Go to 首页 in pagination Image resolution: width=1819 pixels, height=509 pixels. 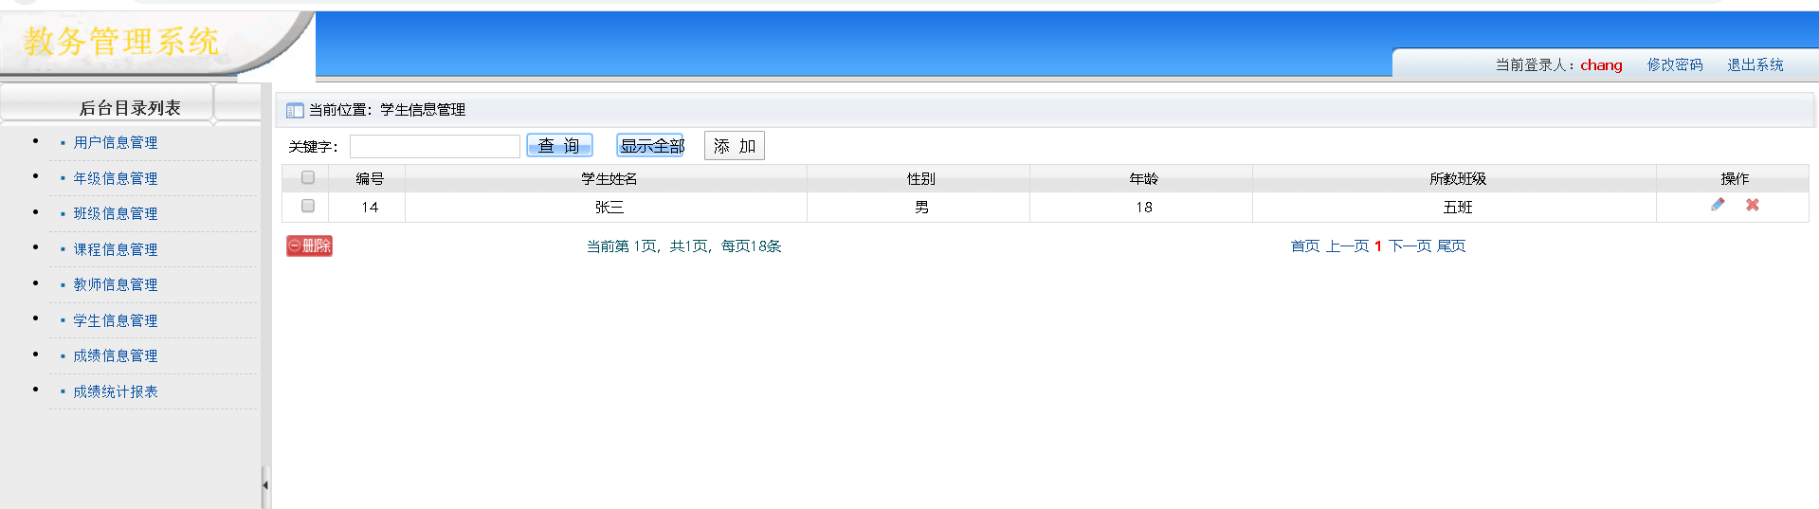1305,245
